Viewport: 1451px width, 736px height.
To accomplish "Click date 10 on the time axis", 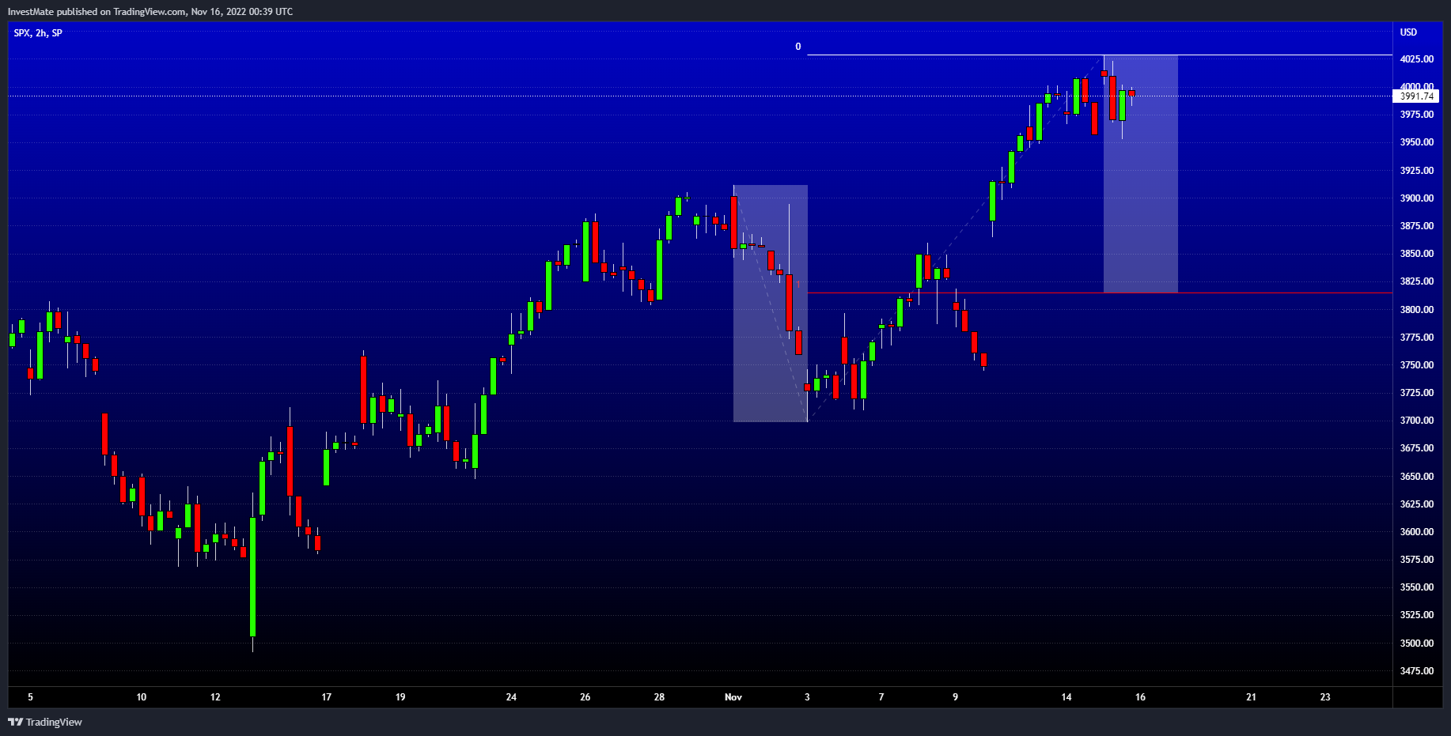I will pyautogui.click(x=142, y=697).
